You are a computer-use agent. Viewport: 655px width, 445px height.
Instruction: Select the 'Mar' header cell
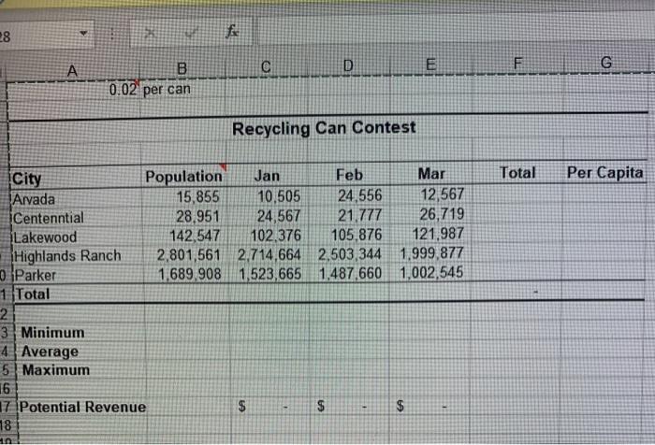point(431,174)
